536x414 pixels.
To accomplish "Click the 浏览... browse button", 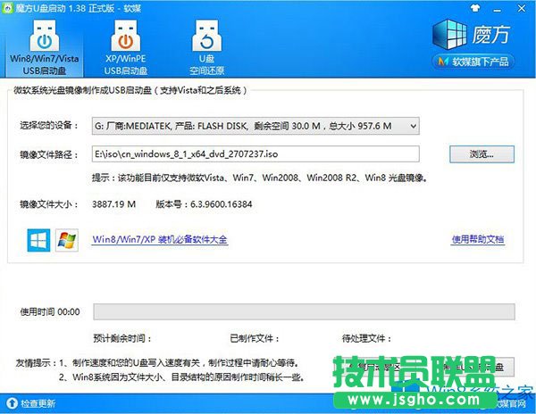I will click(482, 154).
